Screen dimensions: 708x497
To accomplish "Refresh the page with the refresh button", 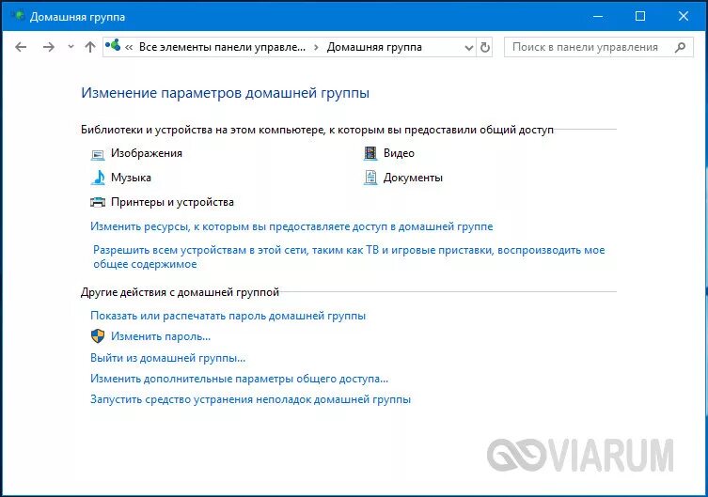I will (x=485, y=47).
